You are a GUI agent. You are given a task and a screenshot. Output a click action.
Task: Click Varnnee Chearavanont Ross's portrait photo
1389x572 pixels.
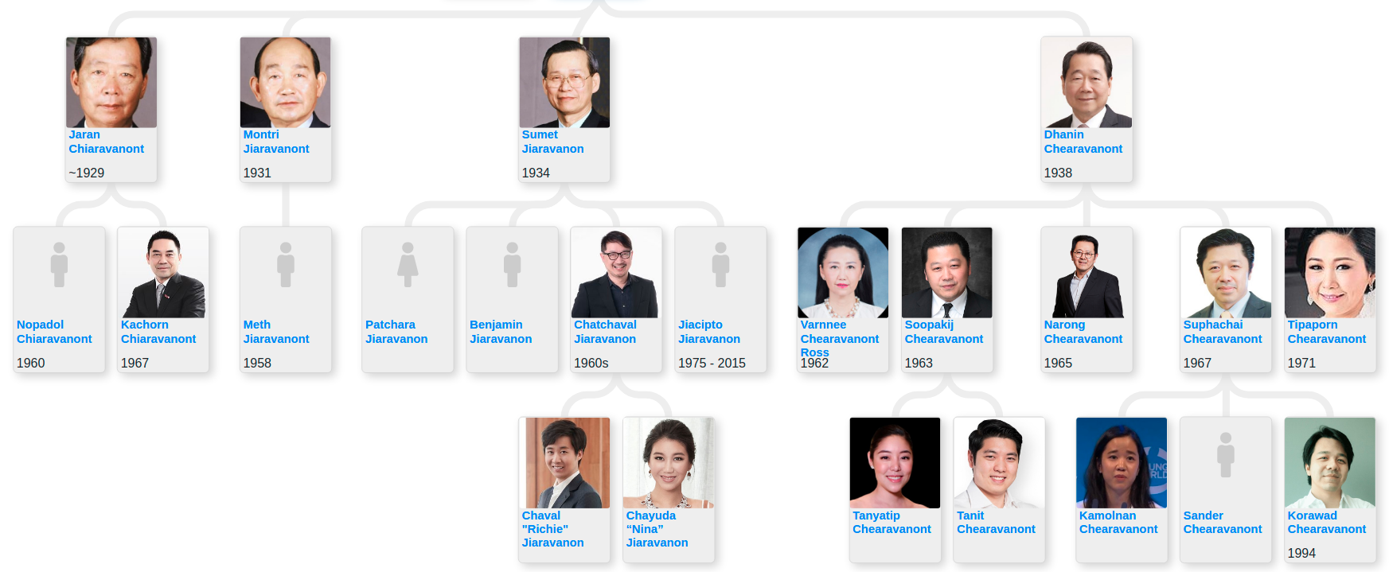pyautogui.click(x=843, y=273)
